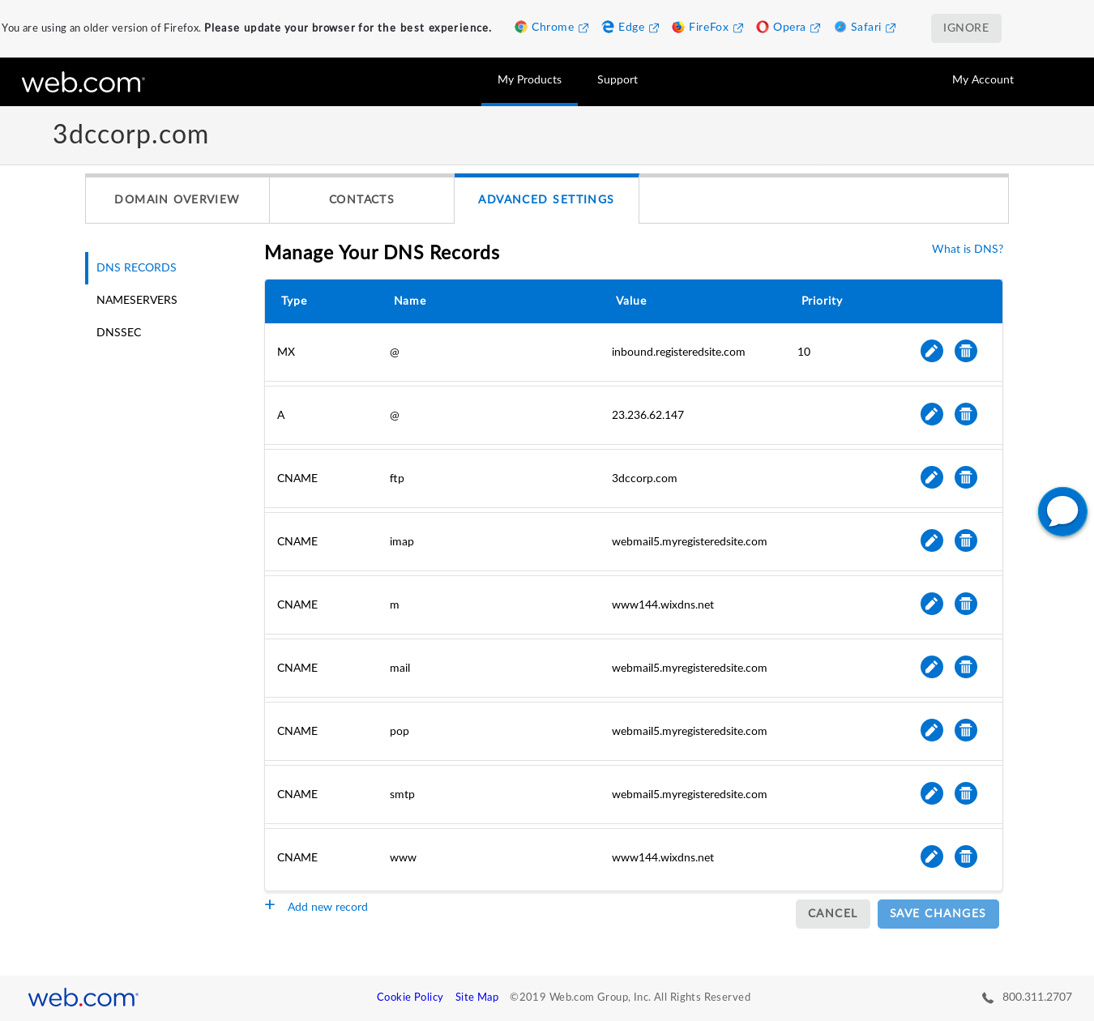Edit the A record 23.236.62.147
Image resolution: width=1094 pixels, height=1021 pixels.
pyautogui.click(x=931, y=414)
